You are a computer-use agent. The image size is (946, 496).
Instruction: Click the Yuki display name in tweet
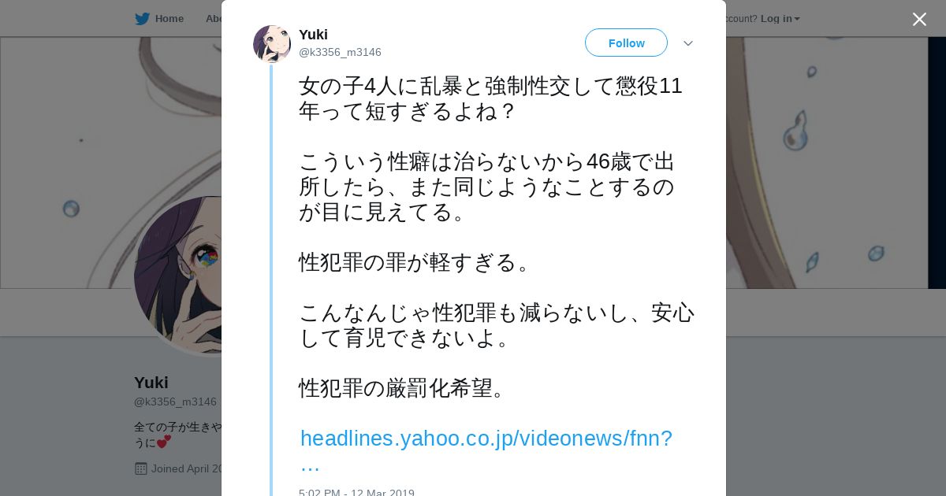click(313, 35)
